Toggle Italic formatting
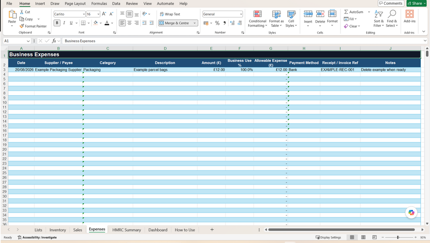This screenshot has width=430, height=243. coord(64,23)
